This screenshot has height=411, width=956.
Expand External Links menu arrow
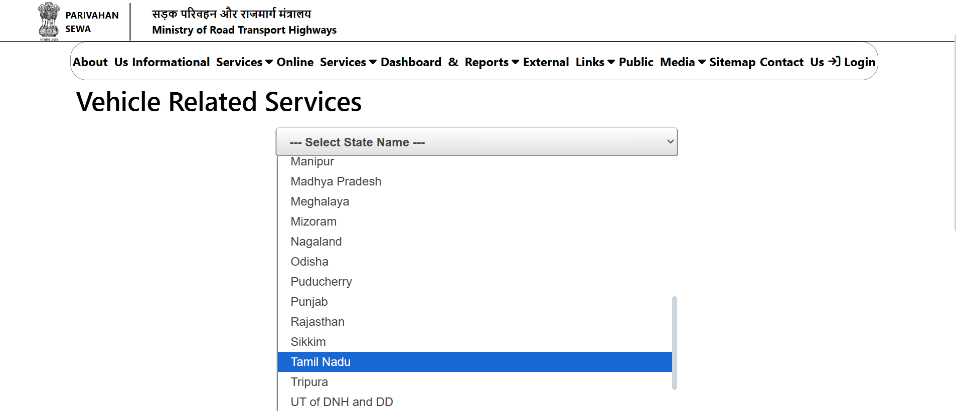coord(611,62)
